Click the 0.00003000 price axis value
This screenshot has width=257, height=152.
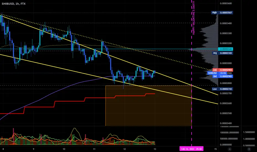click(226, 63)
